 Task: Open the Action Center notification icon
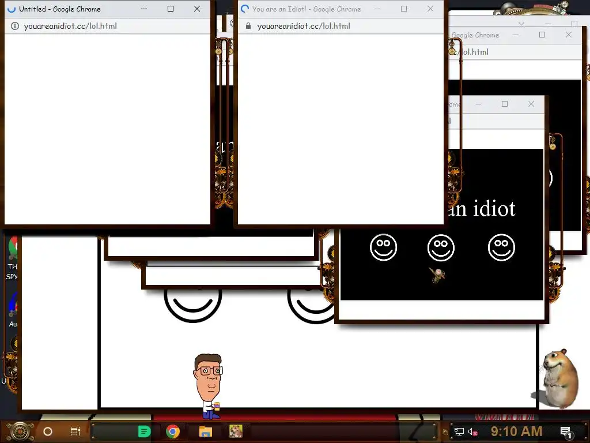566,432
